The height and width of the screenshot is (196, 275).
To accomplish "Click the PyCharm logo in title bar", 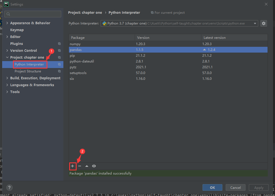I will (x=6, y=4).
